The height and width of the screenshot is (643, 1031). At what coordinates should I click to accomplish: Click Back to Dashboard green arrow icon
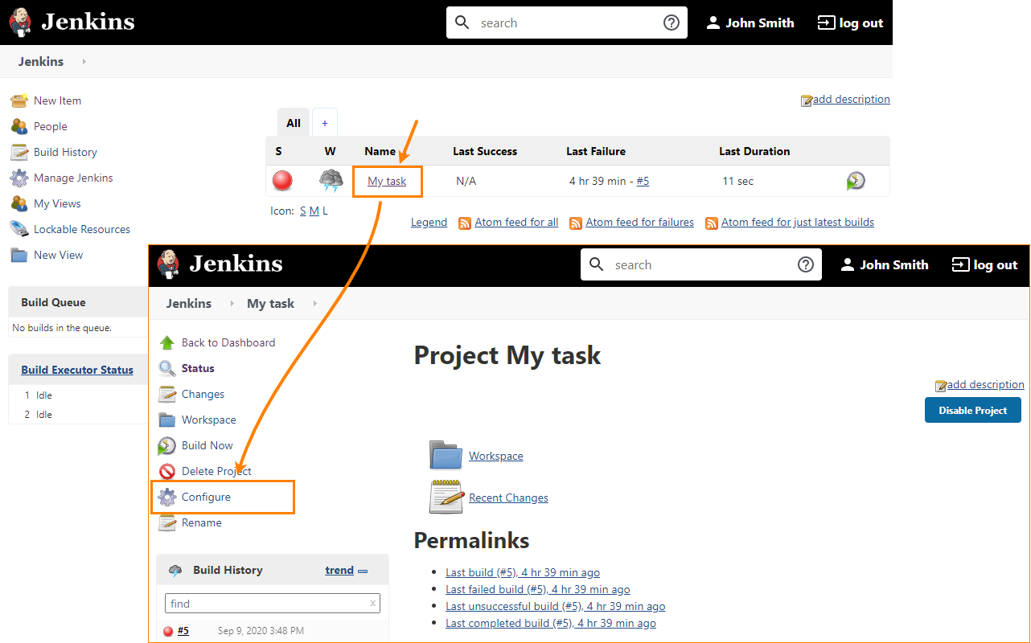[x=167, y=342]
